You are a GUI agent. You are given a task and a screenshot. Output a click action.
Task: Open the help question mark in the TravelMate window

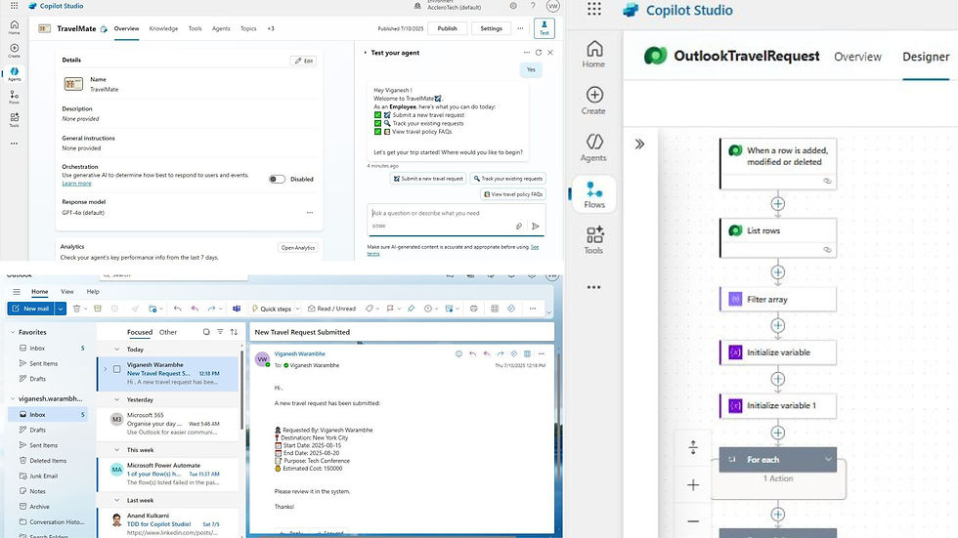tap(533, 6)
